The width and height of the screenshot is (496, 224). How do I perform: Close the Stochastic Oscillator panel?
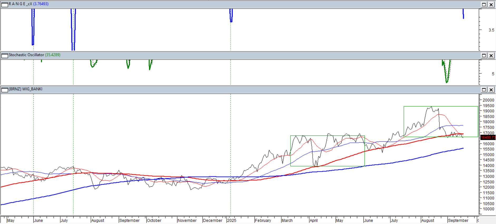click(x=491, y=55)
